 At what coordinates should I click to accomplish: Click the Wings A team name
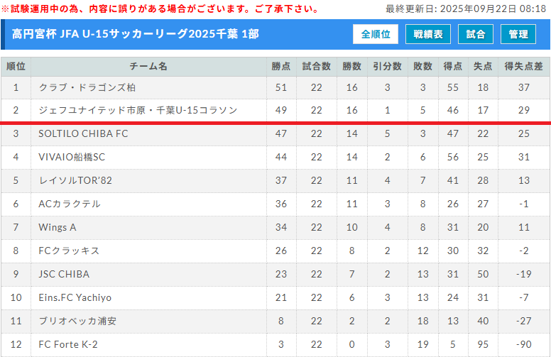tap(58, 227)
